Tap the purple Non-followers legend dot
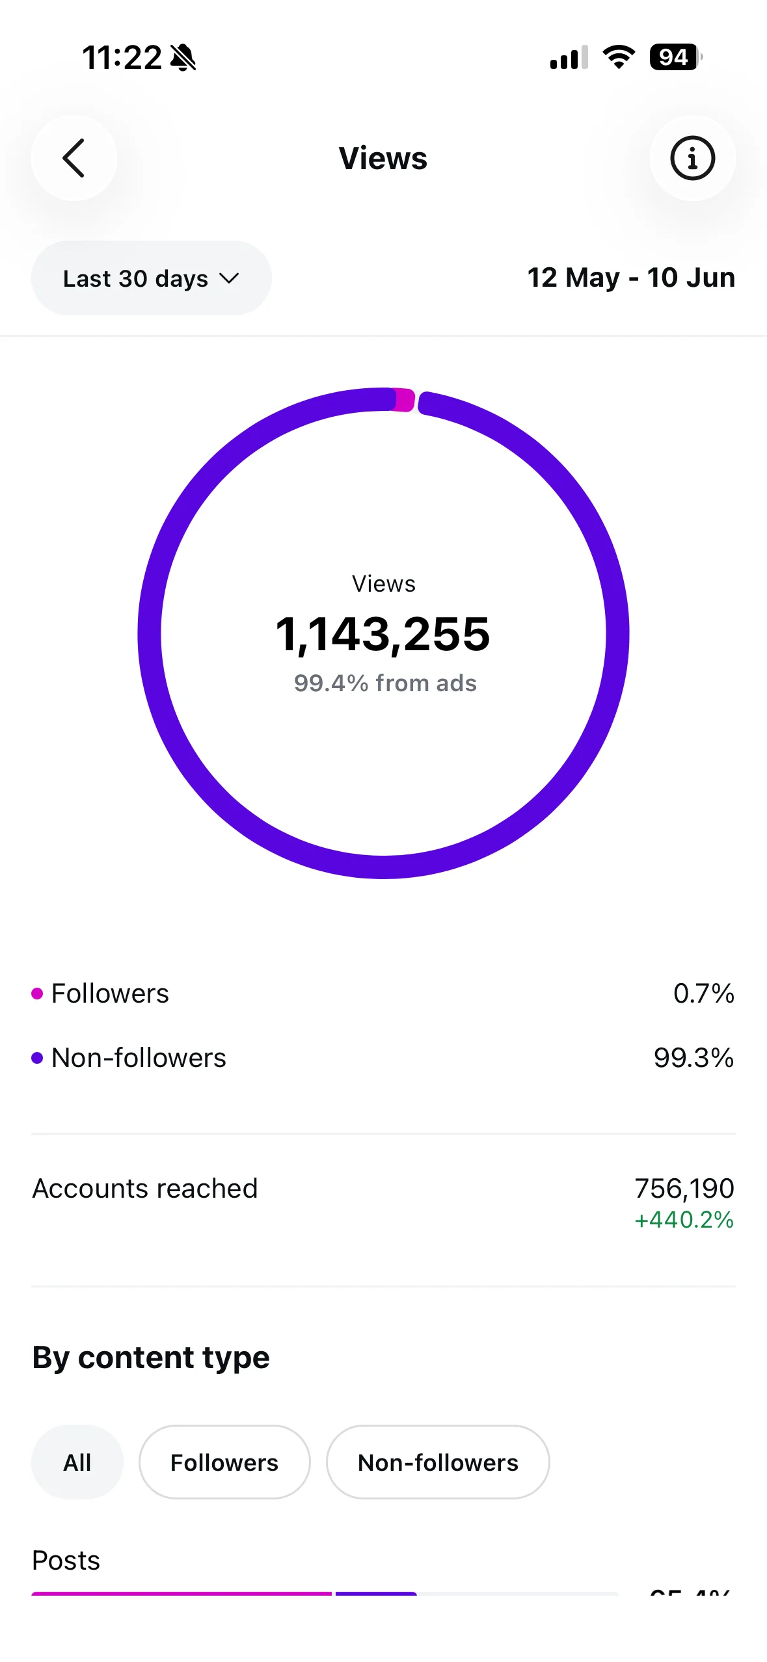The image size is (767, 1662). [37, 1058]
